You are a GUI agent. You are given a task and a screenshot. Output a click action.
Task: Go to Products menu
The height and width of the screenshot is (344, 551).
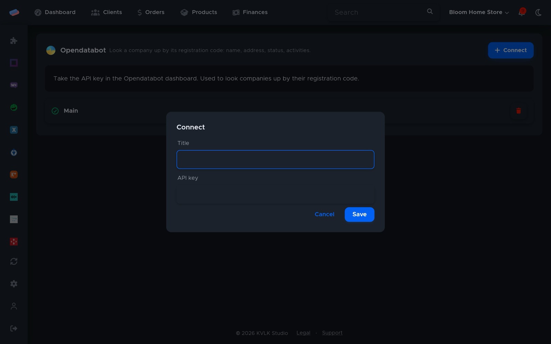click(199, 12)
